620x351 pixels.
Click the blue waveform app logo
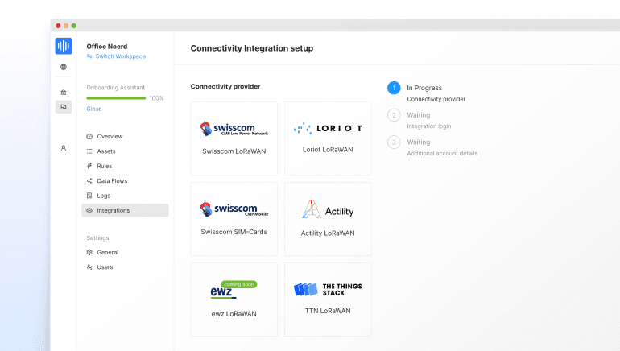[x=64, y=46]
